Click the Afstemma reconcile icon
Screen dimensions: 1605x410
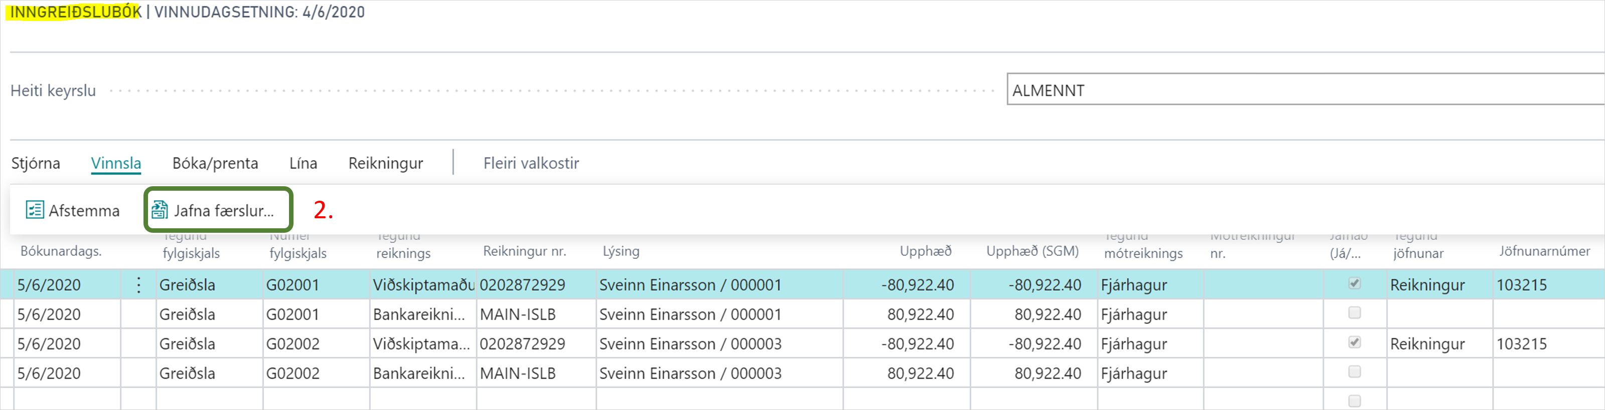(x=35, y=211)
